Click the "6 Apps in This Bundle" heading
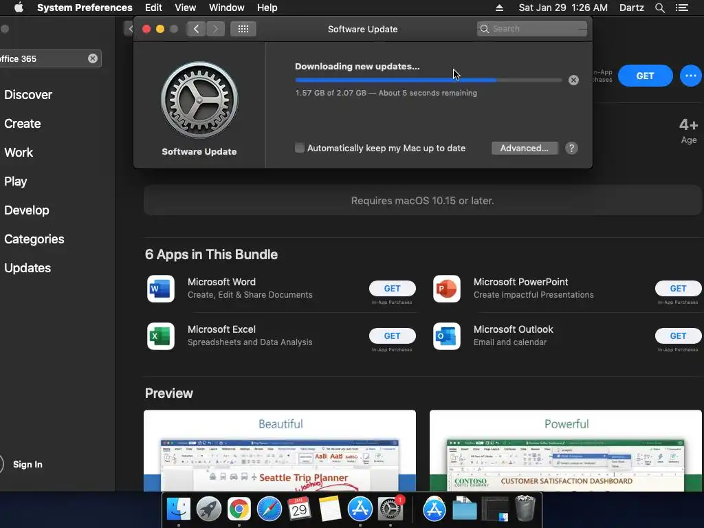This screenshot has width=704, height=528. tap(212, 254)
